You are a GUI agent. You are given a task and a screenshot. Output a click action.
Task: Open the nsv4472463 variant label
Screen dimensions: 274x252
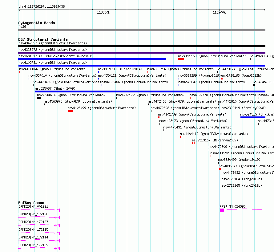pos(182,101)
